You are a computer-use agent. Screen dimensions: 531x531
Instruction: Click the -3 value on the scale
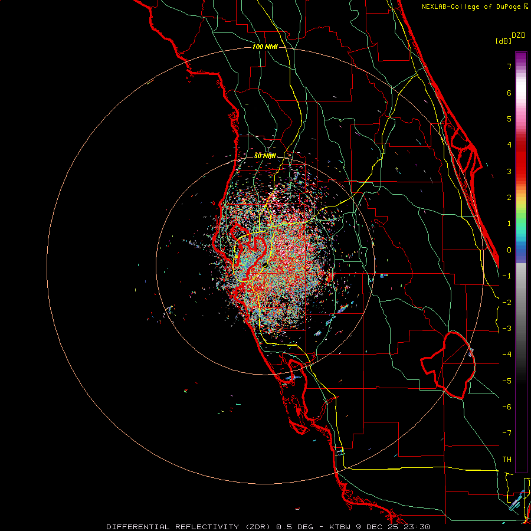[507, 329]
